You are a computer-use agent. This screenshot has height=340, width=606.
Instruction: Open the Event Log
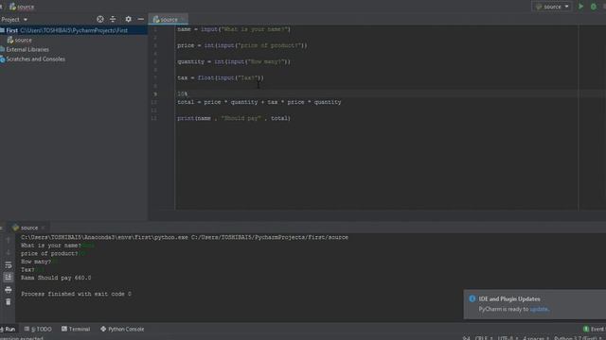594,330
